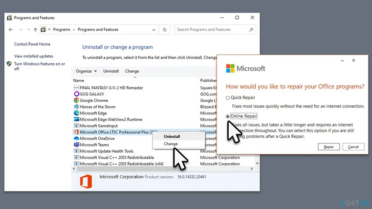Select the GOG GALAXY icon
Viewport: 372px width, 209px height.
click(x=76, y=94)
